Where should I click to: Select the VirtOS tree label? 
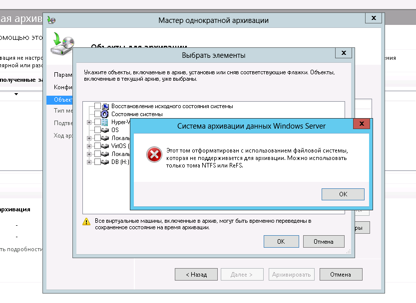120,146
